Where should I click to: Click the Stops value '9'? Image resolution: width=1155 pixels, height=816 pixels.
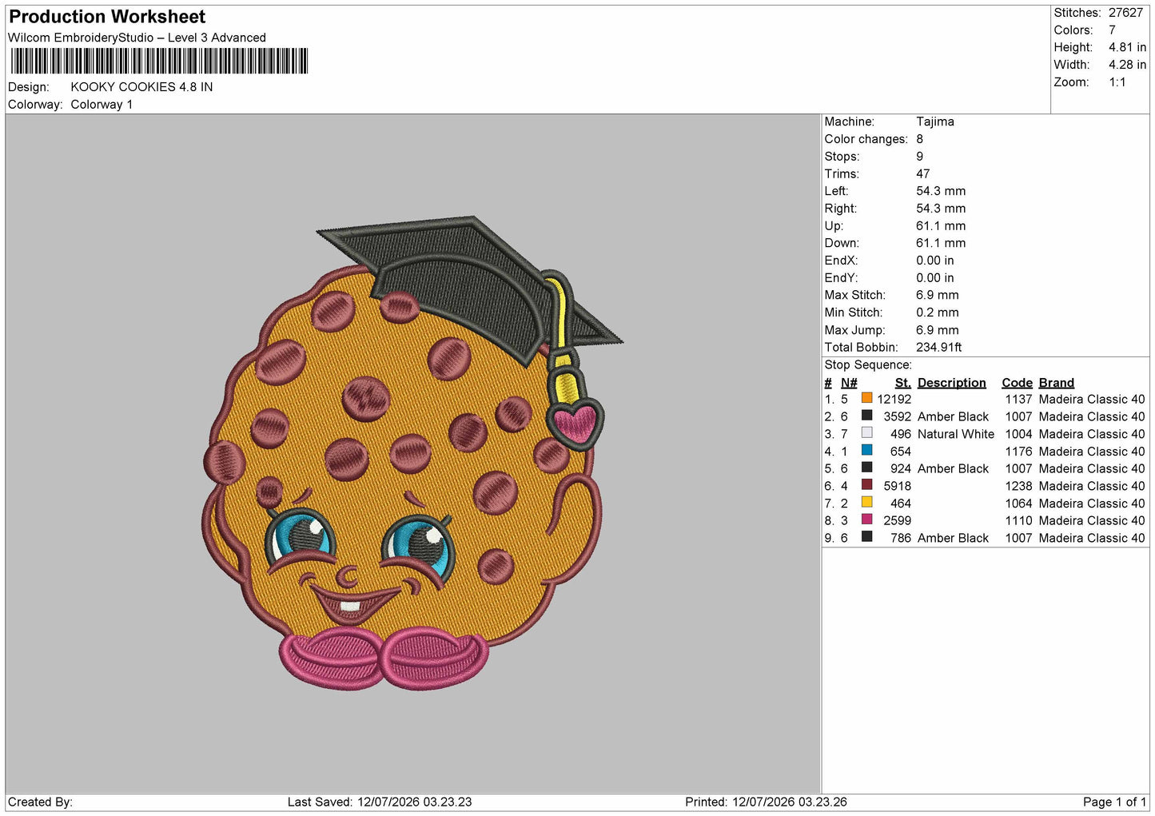(x=920, y=157)
